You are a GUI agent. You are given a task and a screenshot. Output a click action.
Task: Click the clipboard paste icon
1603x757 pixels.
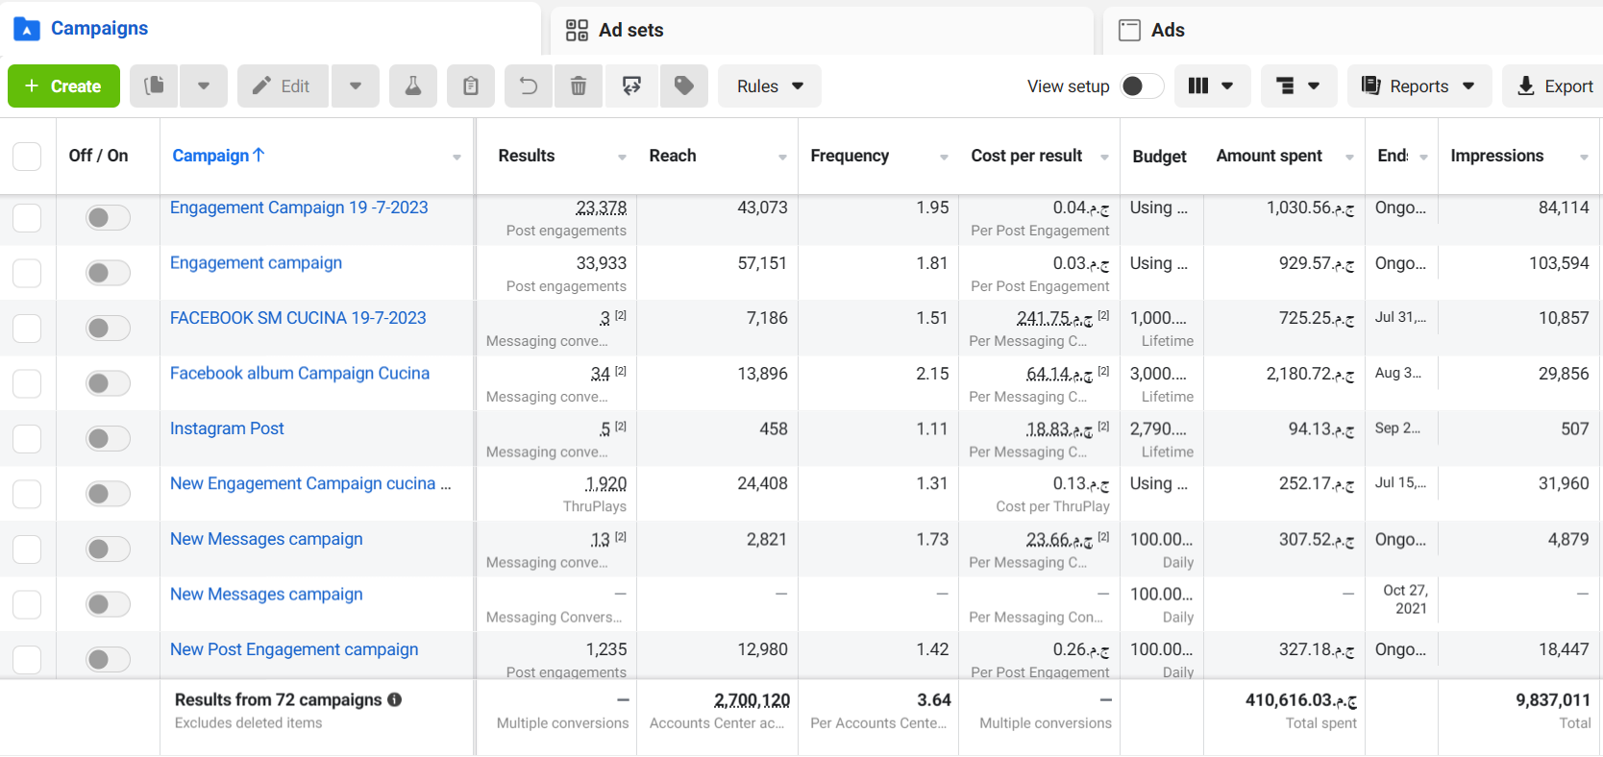(x=471, y=86)
